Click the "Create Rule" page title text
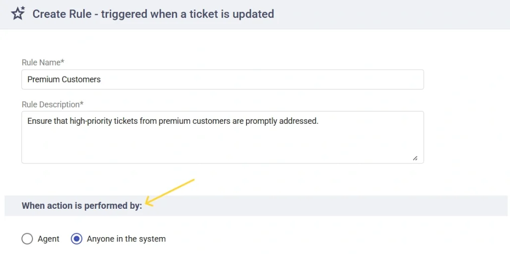Screen dimensions: 510x254 coord(62,14)
